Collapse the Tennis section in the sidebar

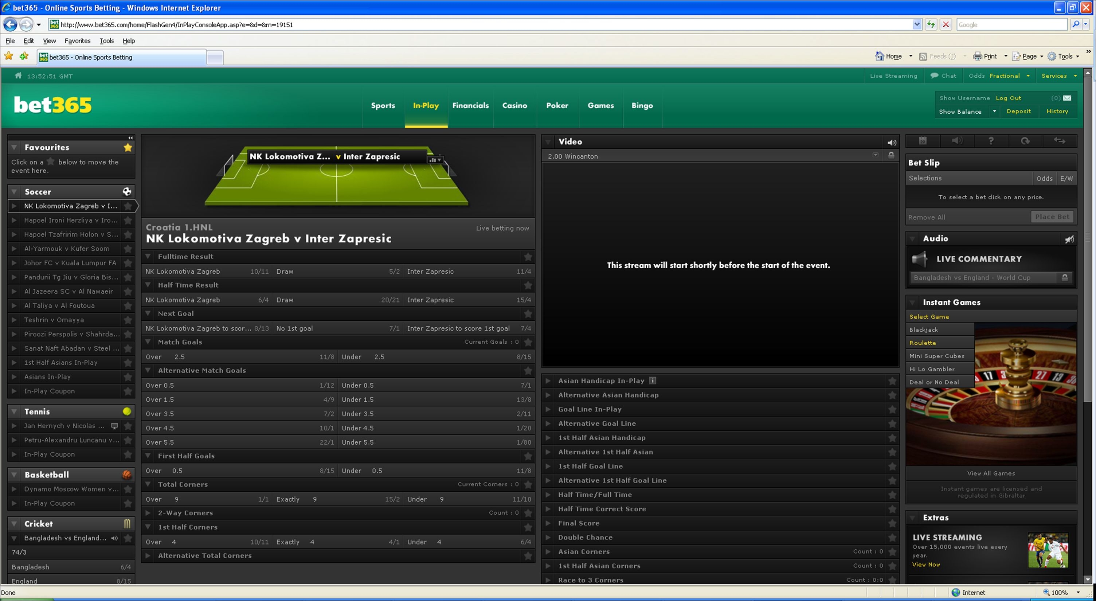pyautogui.click(x=14, y=411)
